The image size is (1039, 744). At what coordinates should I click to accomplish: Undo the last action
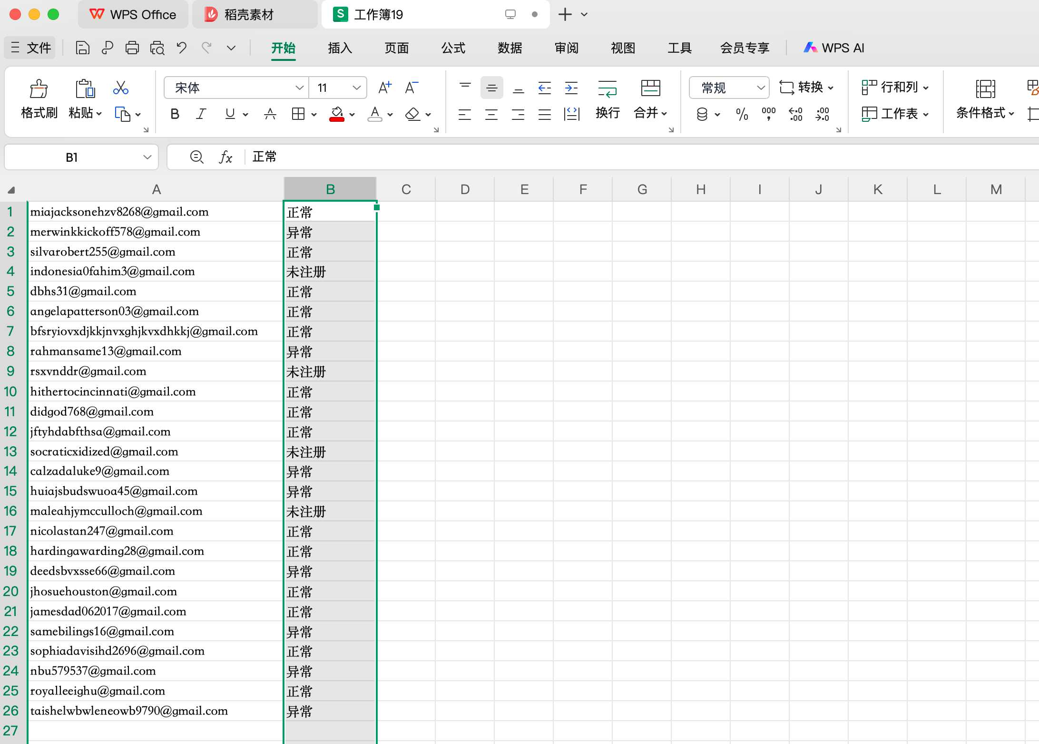pos(182,48)
